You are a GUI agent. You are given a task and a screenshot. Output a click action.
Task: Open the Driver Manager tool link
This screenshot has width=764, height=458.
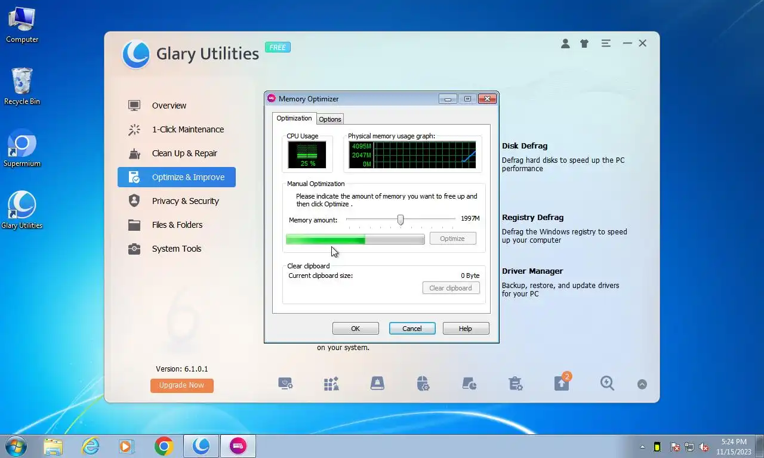(532, 271)
